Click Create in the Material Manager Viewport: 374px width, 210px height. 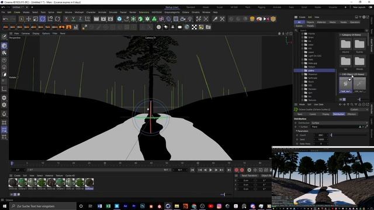17,176
